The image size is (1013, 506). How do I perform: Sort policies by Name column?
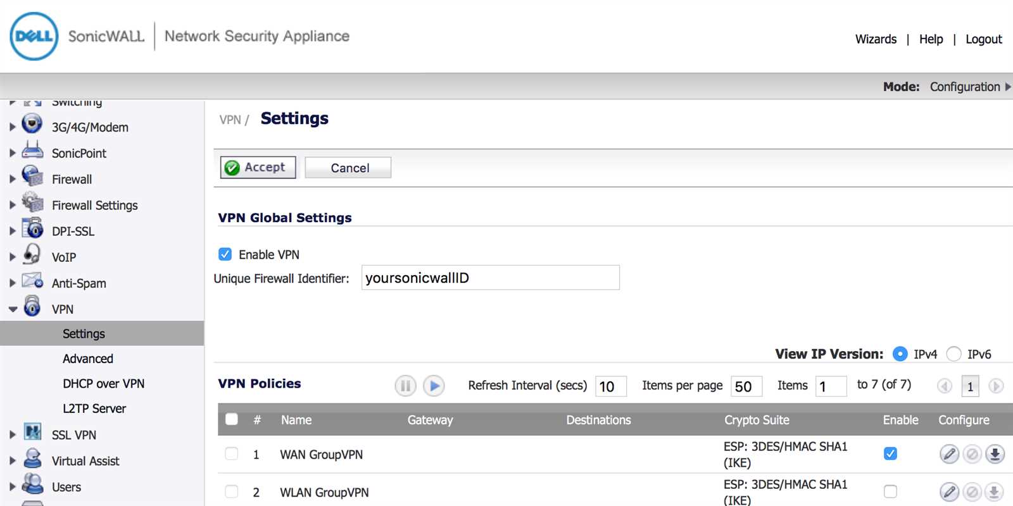(x=296, y=420)
